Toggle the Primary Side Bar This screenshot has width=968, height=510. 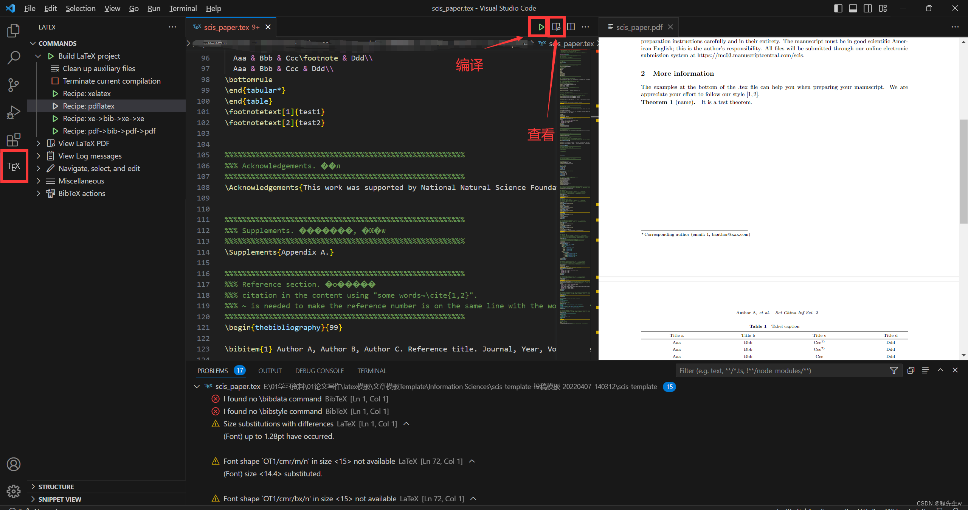(x=838, y=8)
